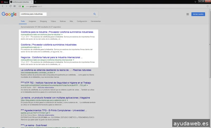Click the magnifying glass search button
This screenshot has height=128, width=211.
pyautogui.click(x=95, y=14)
